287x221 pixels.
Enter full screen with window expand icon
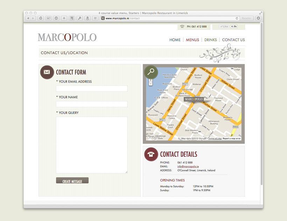pyautogui.click(x=261, y=13)
